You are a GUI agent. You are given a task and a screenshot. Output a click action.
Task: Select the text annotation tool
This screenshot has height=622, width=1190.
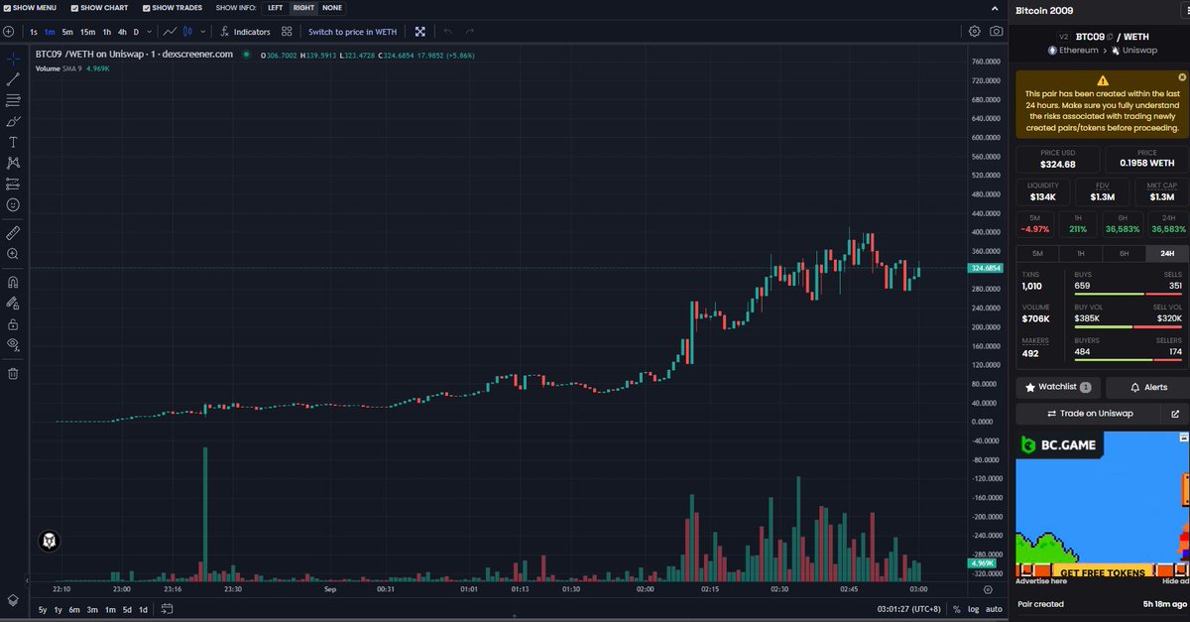[x=13, y=142]
